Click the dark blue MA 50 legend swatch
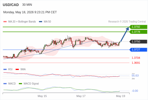This screenshot has height=100, width=148. coord(41,22)
